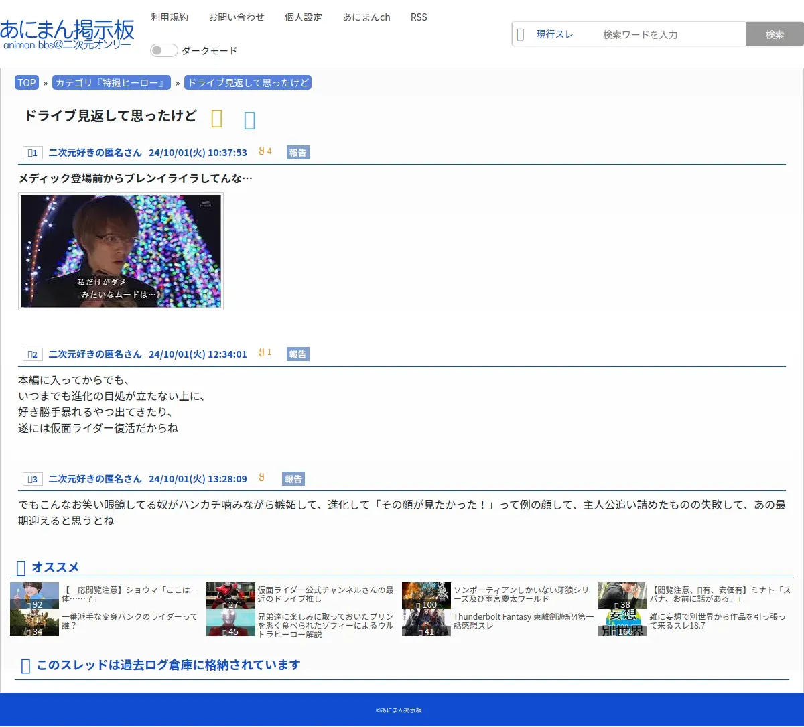804x727 pixels.
Task: Click the icon beside 過去ログ倉庫 notice
Action: [x=26, y=665]
